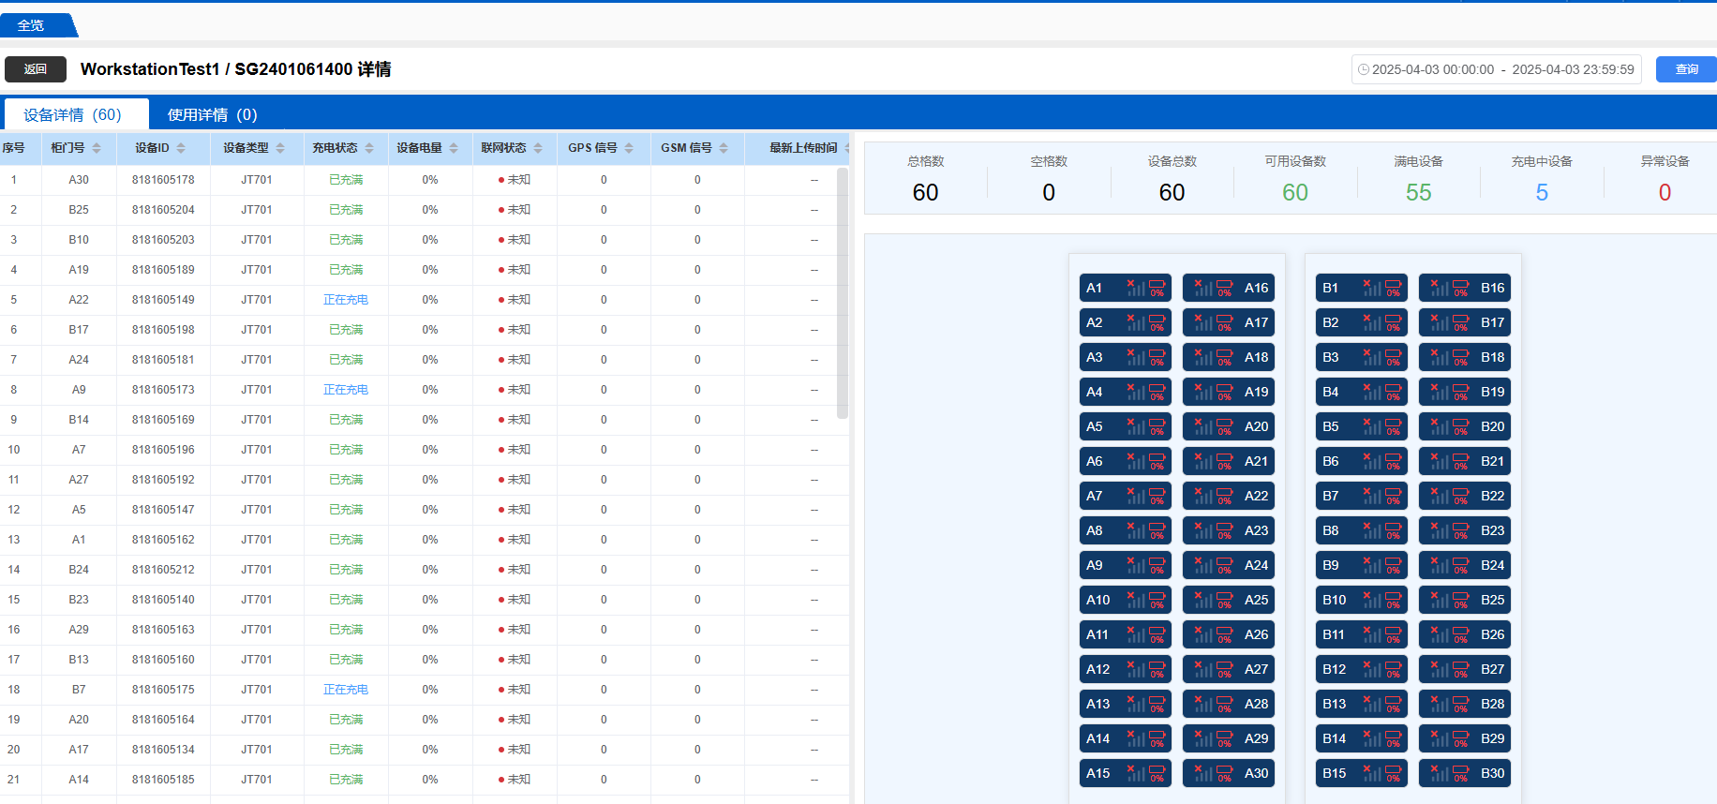This screenshot has width=1717, height=804.
Task: Click the 设备ID column sort icon
Action: point(181,148)
